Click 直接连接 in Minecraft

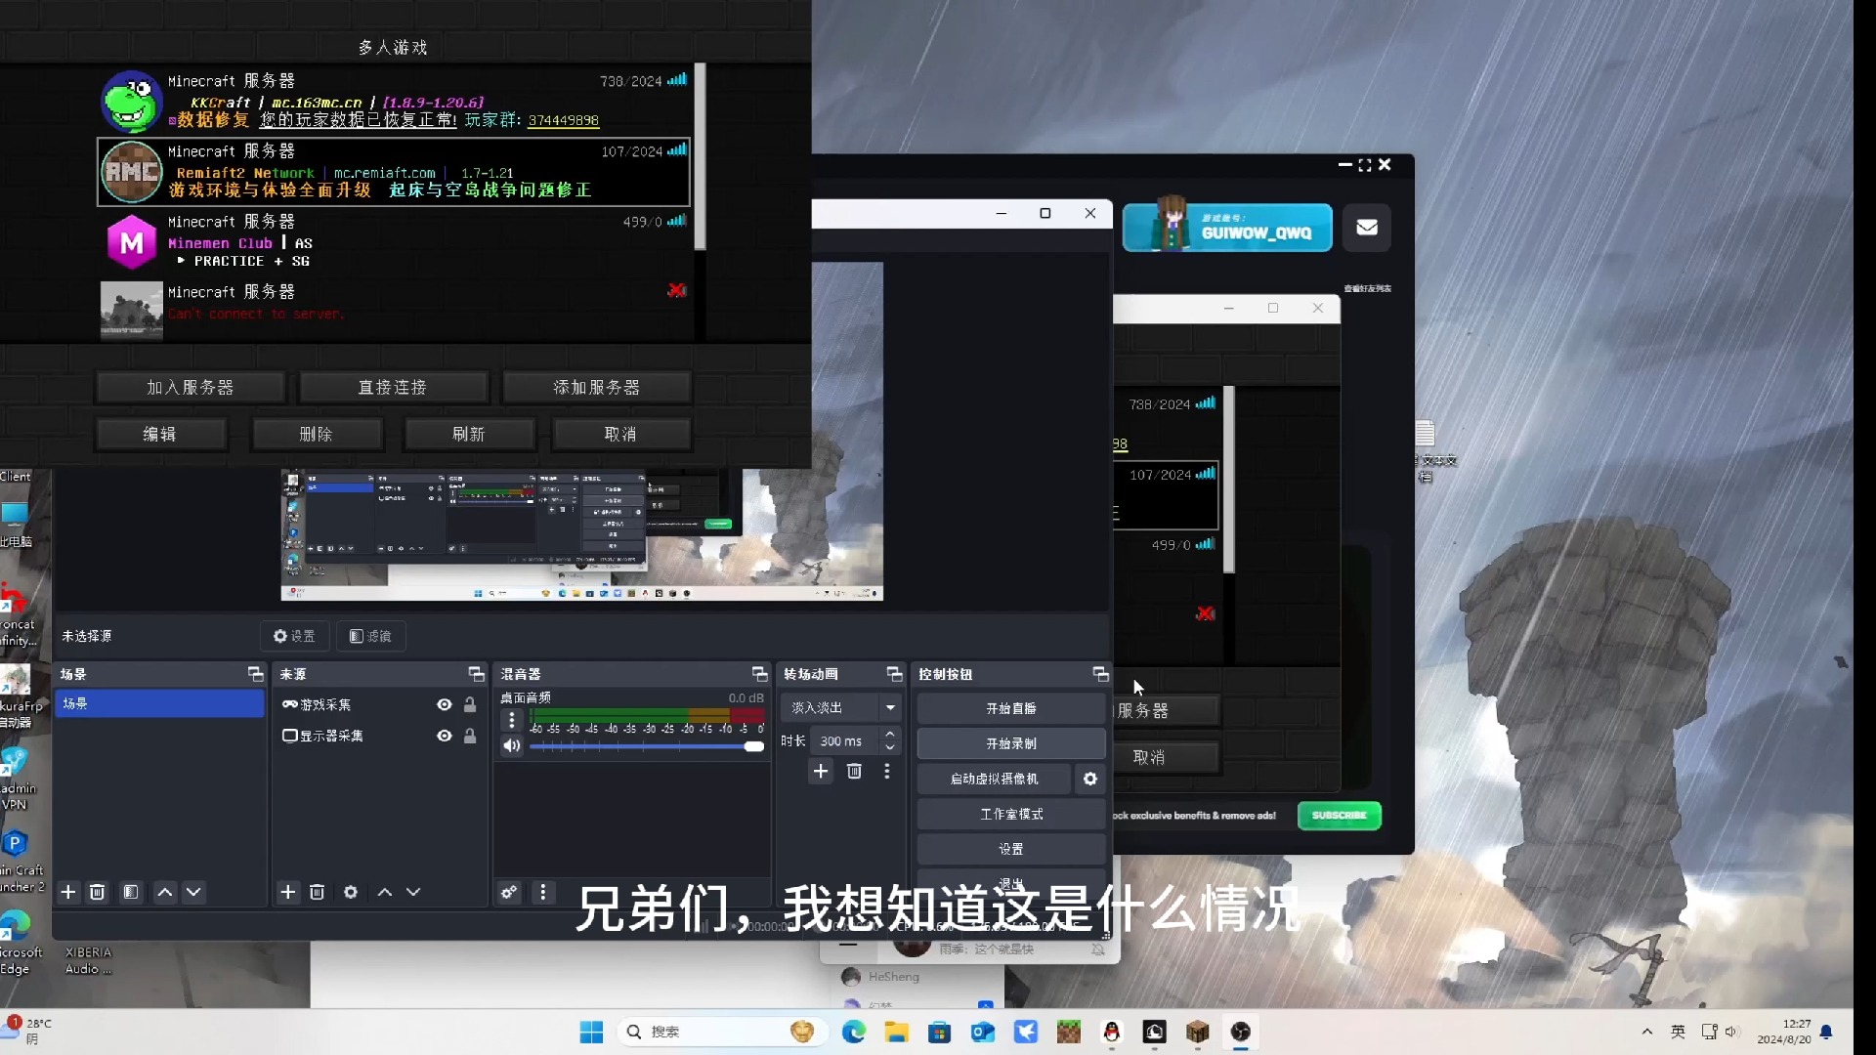[393, 387]
